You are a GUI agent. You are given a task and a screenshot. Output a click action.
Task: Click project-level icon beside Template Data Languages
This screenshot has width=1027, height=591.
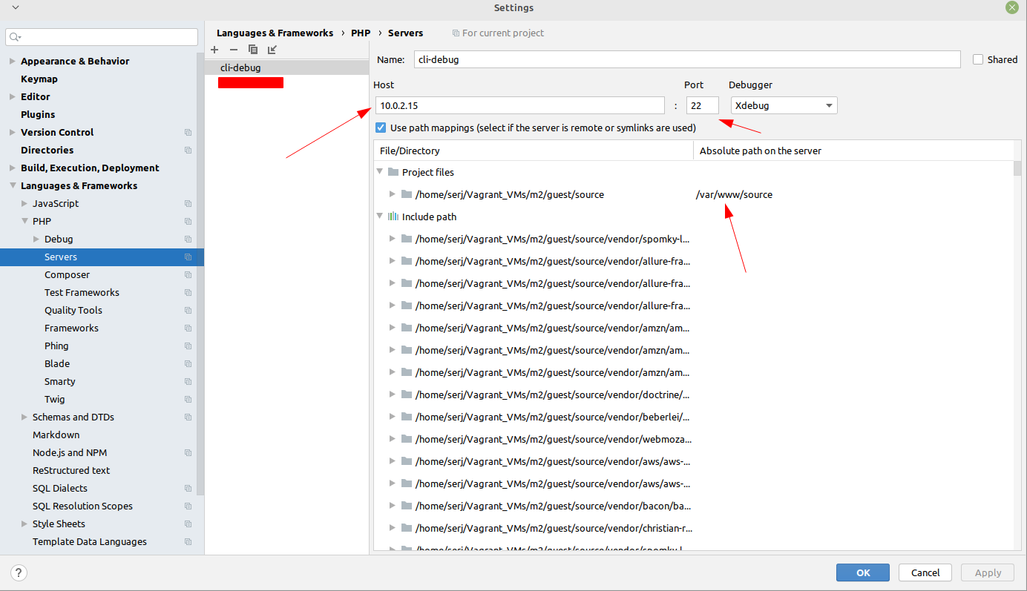coord(188,542)
